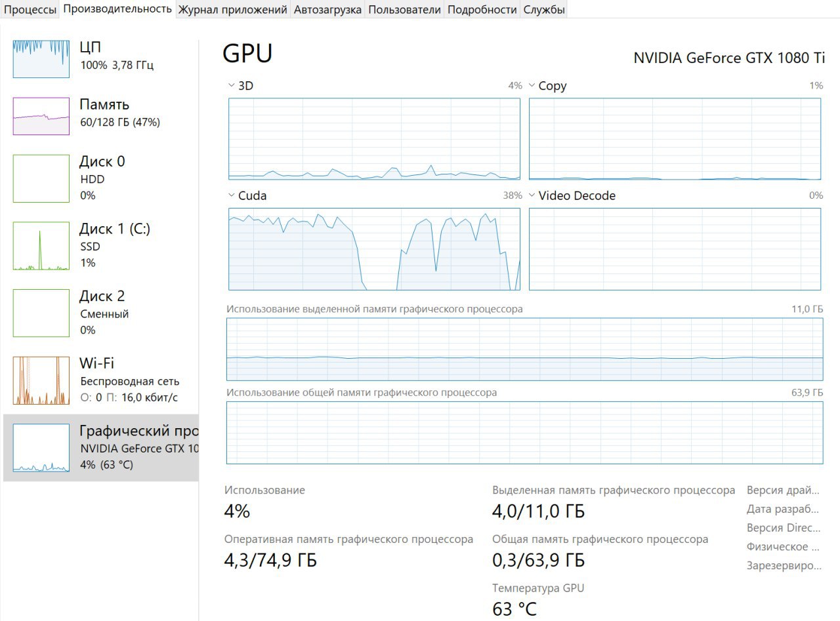This screenshot has height=621, width=840.
Task: Click the Video Decode usage graph
Action: point(675,249)
